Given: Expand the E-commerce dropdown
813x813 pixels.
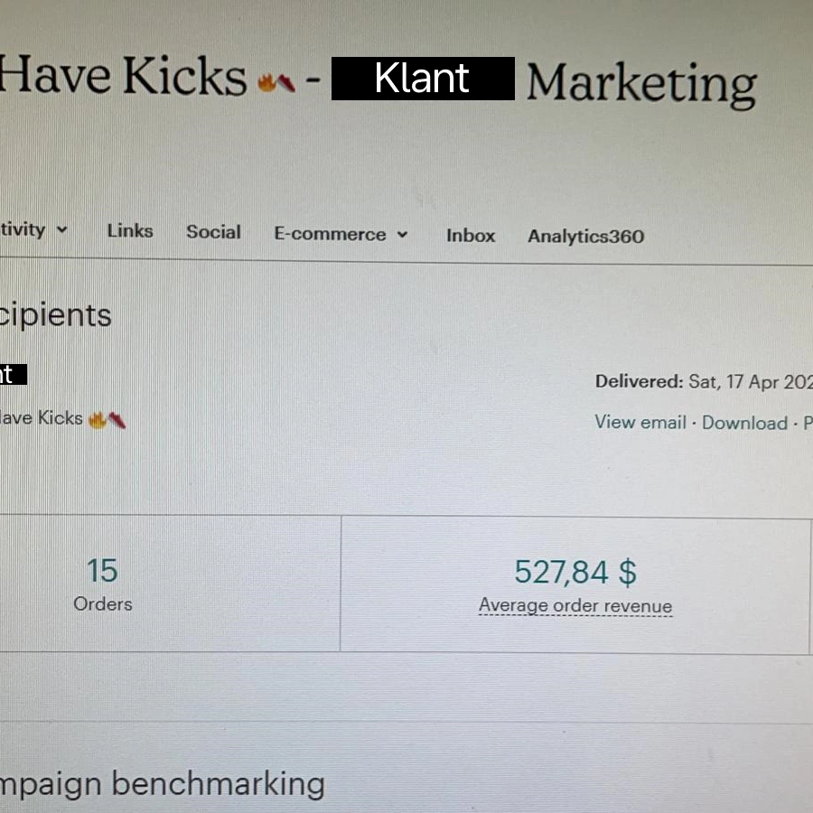Looking at the screenshot, I should [x=341, y=233].
